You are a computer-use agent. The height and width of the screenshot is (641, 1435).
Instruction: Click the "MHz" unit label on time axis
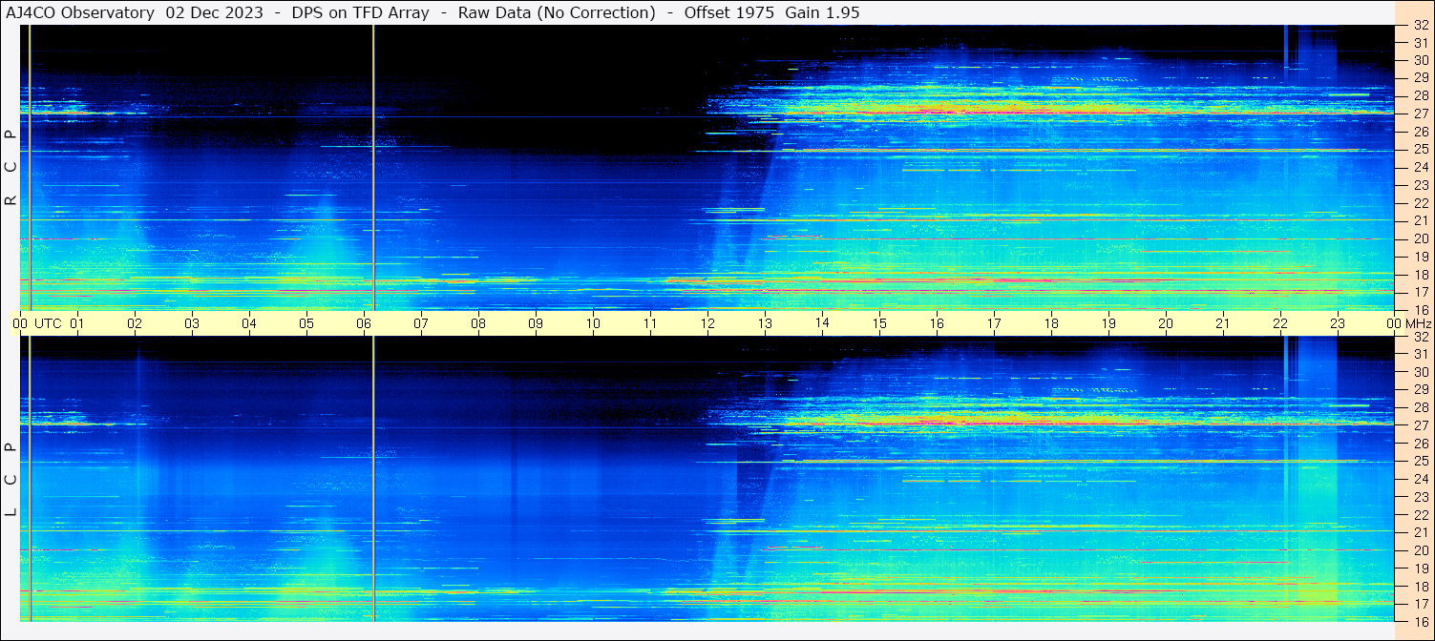coord(1419,323)
